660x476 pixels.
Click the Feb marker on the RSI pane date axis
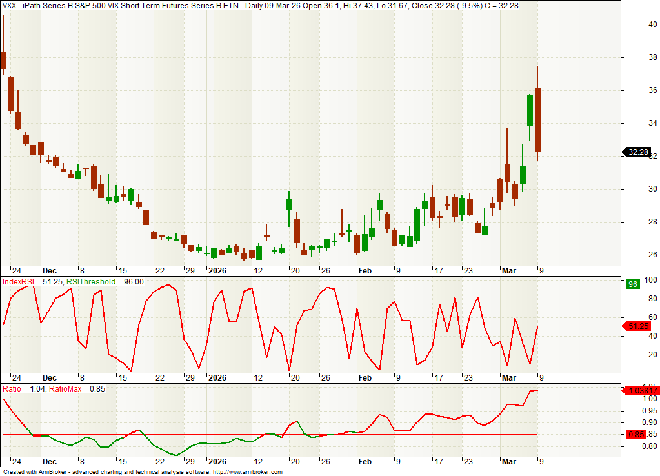pyautogui.click(x=365, y=378)
